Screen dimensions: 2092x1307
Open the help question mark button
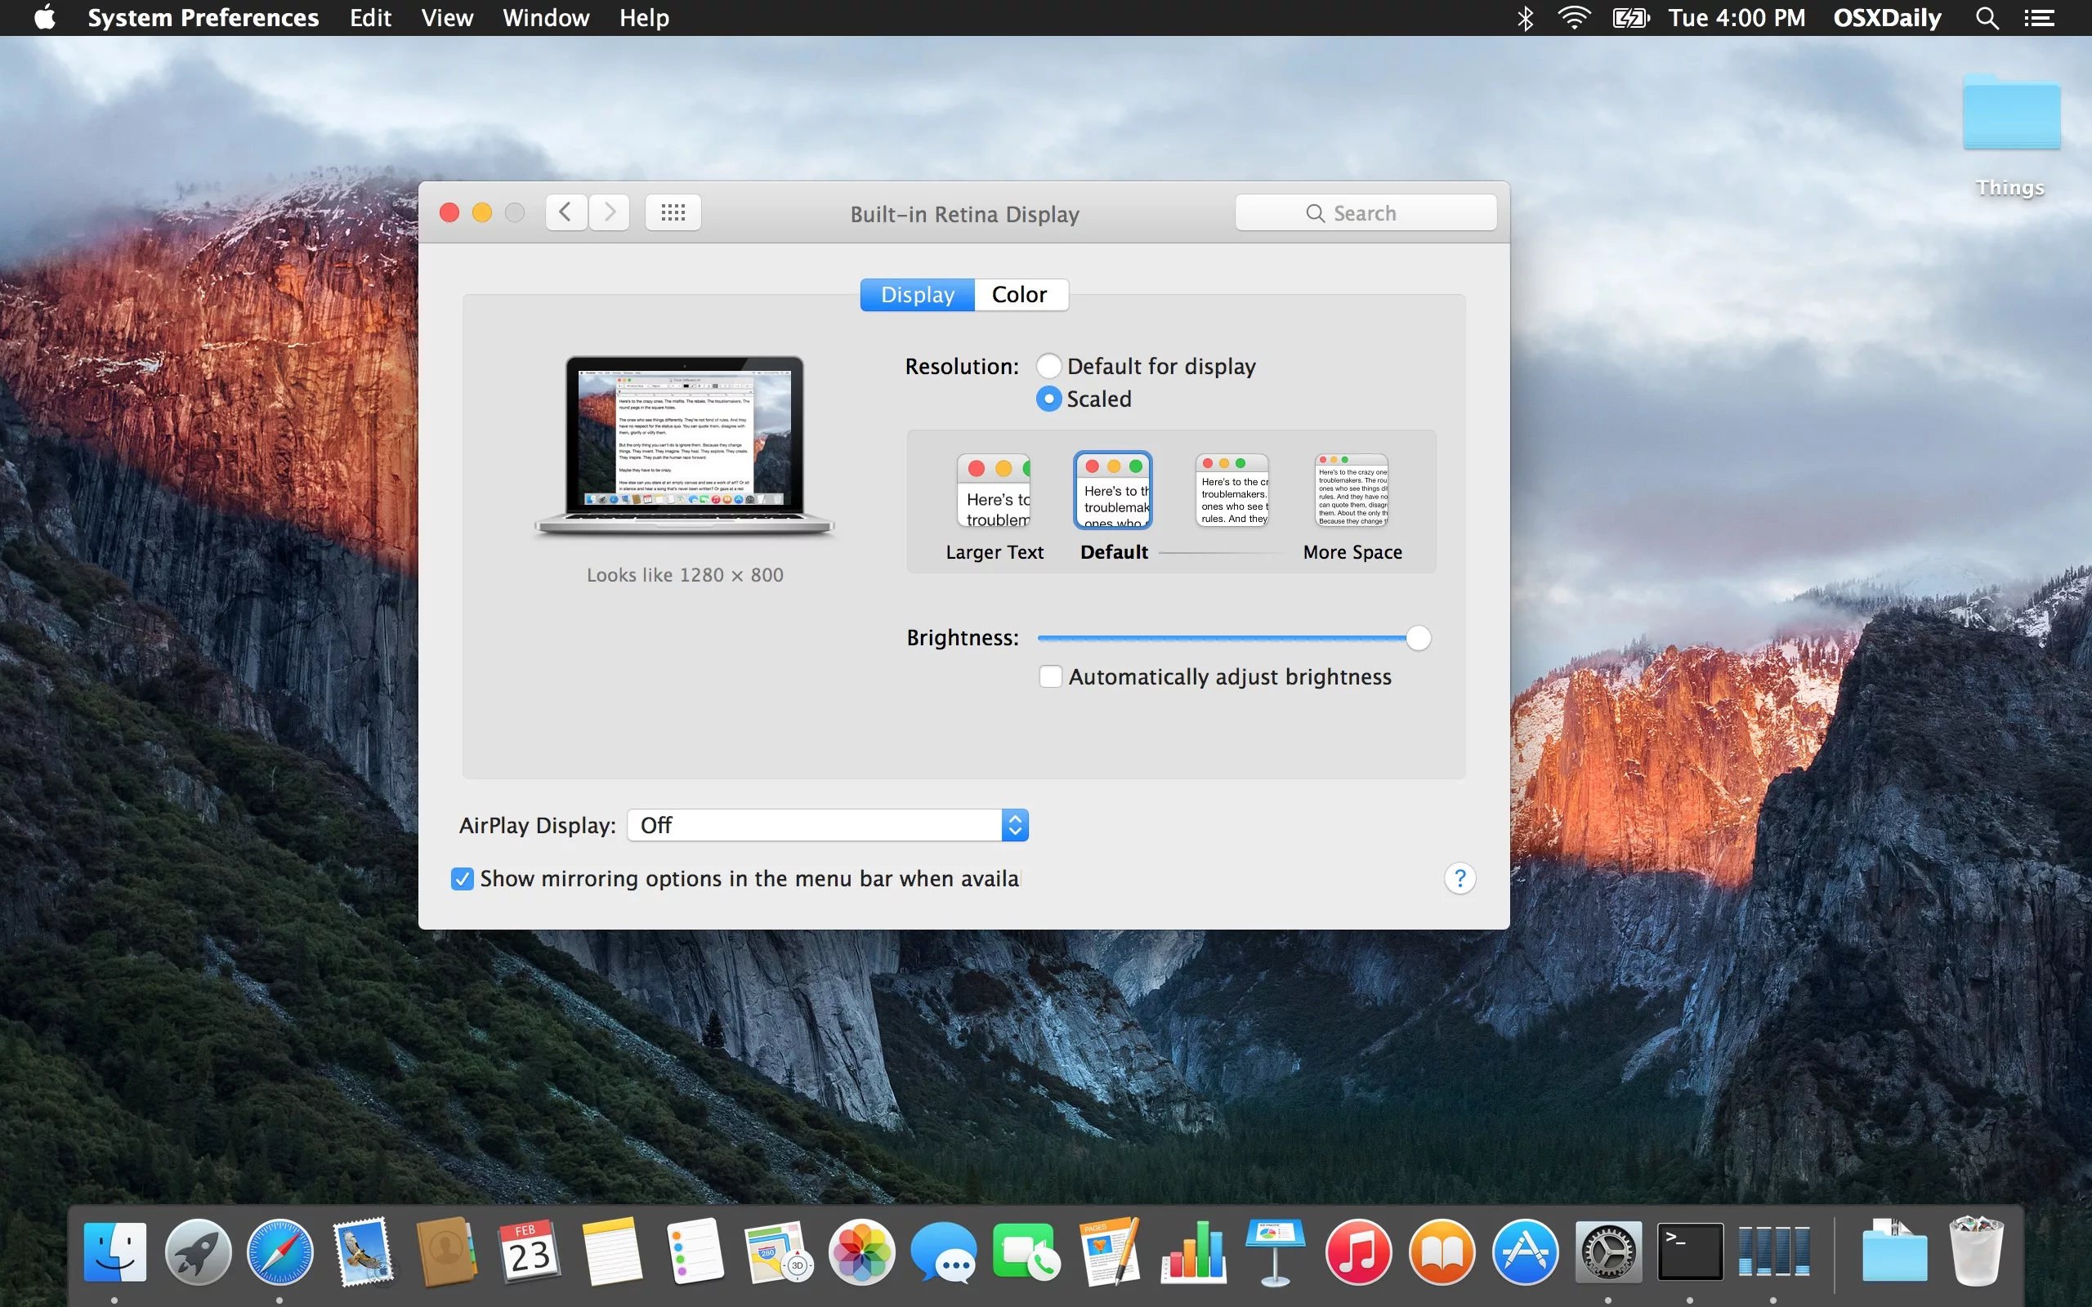(x=1459, y=878)
